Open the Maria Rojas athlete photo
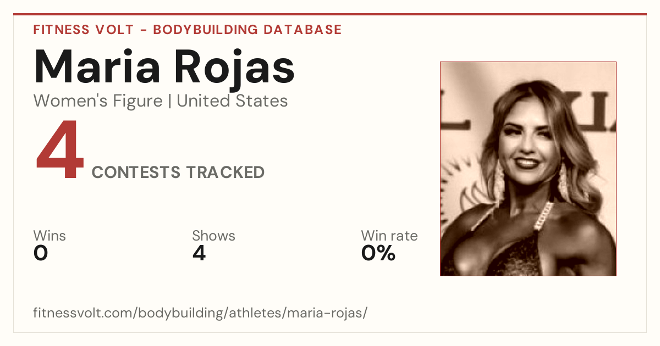 coord(528,169)
